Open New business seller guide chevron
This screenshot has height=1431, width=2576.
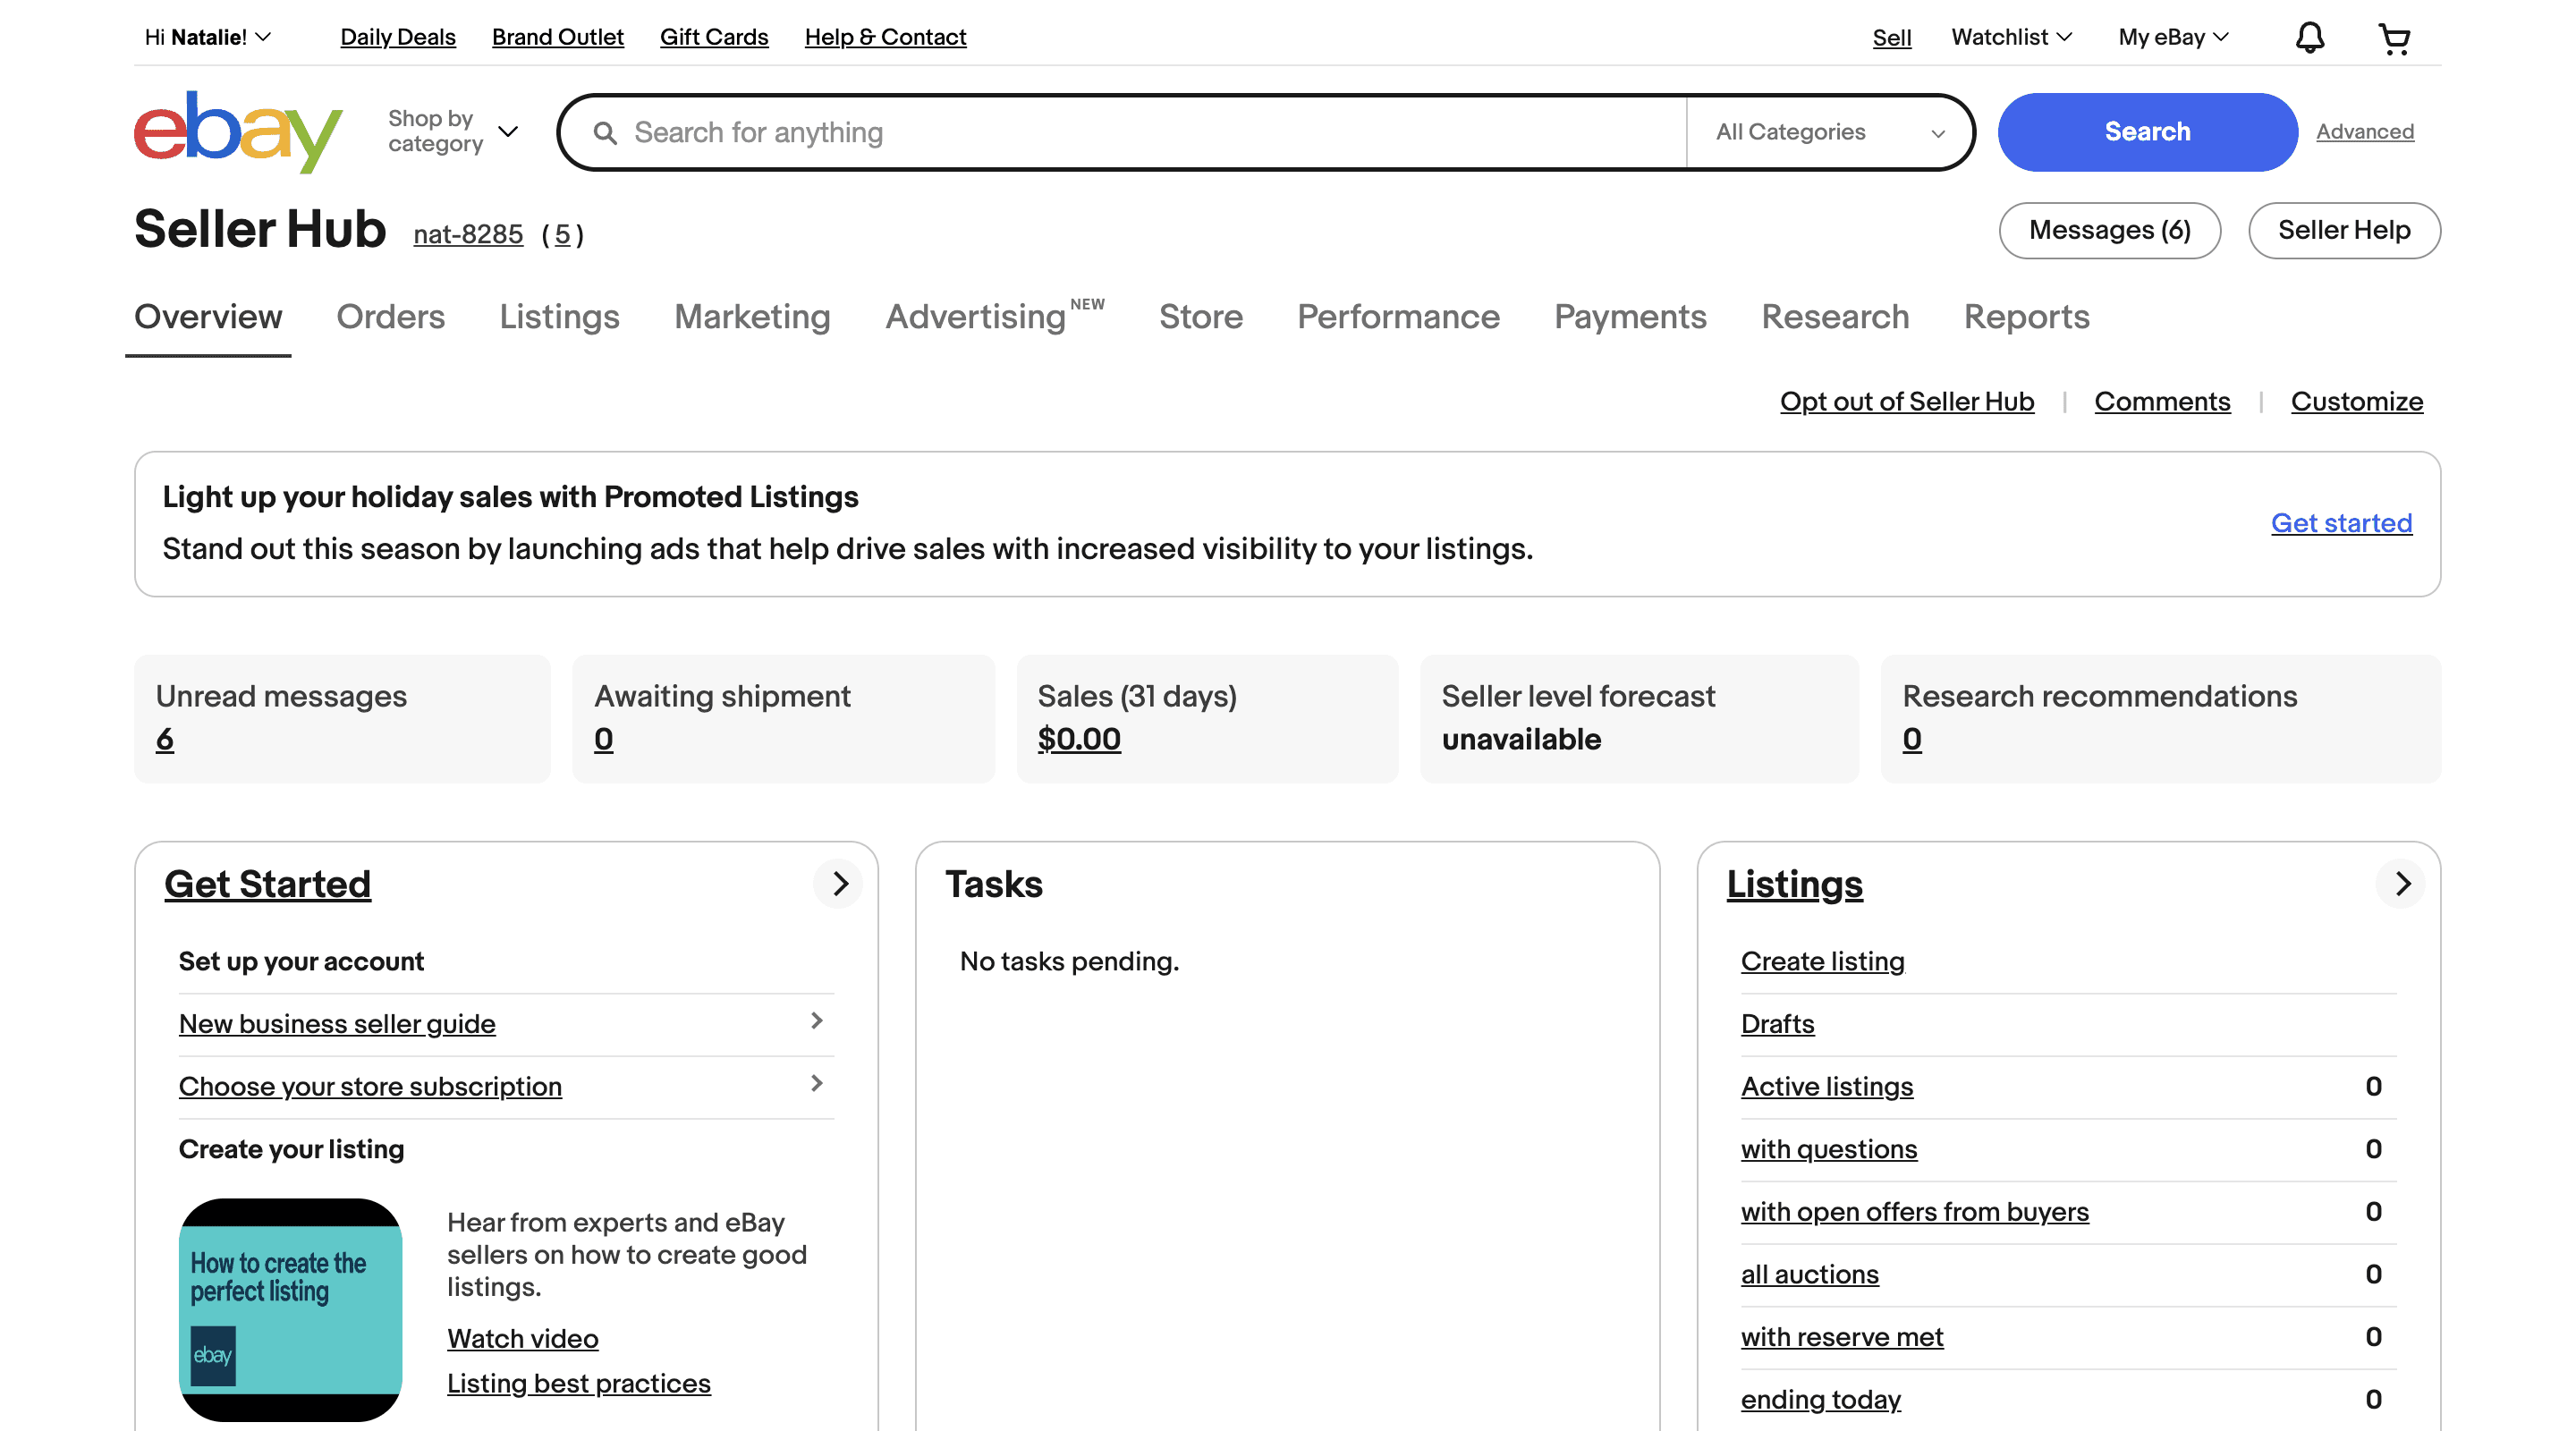point(816,1021)
